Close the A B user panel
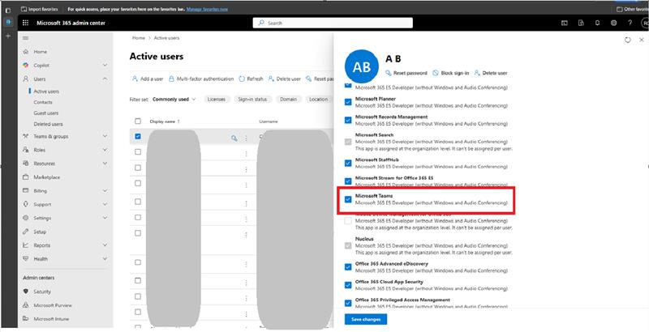The width and height of the screenshot is (649, 332). (x=642, y=40)
